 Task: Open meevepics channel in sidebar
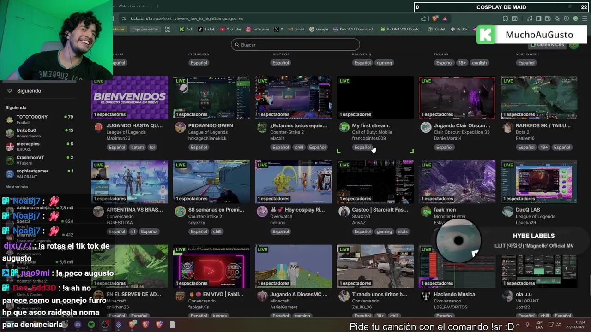(39, 147)
